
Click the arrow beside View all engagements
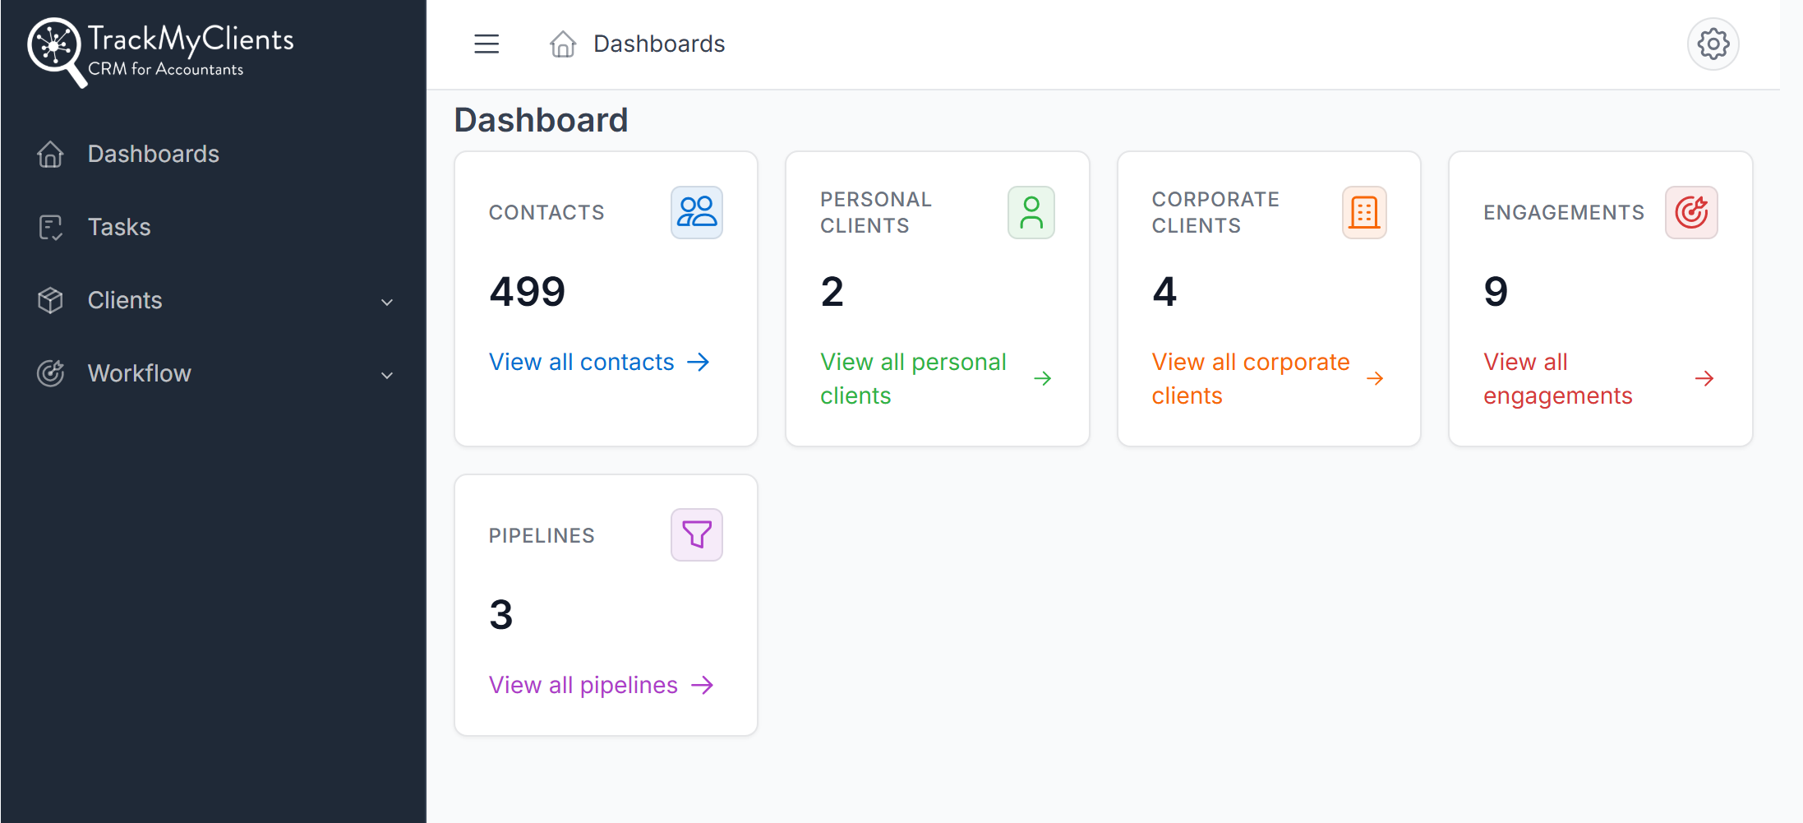pyautogui.click(x=1704, y=378)
